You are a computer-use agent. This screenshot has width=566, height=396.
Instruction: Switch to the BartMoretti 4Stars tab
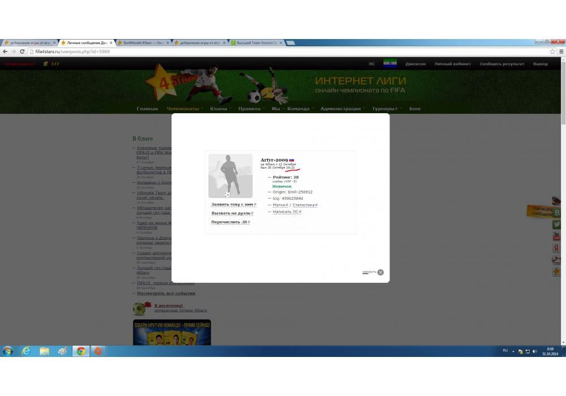143,43
